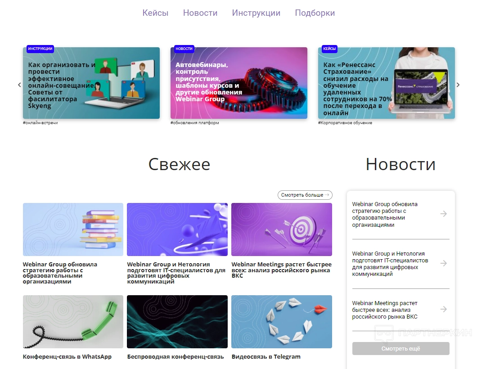Click arrow beside рынка ВКС news item
Screen dimensions: 495x369
[x=444, y=309]
